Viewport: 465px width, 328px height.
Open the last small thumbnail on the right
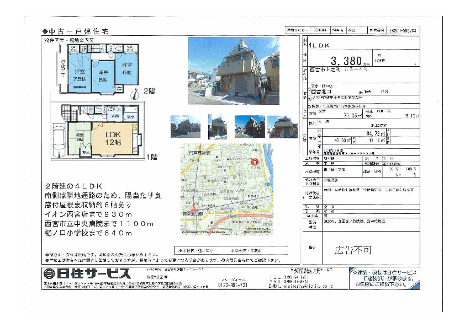(x=282, y=126)
